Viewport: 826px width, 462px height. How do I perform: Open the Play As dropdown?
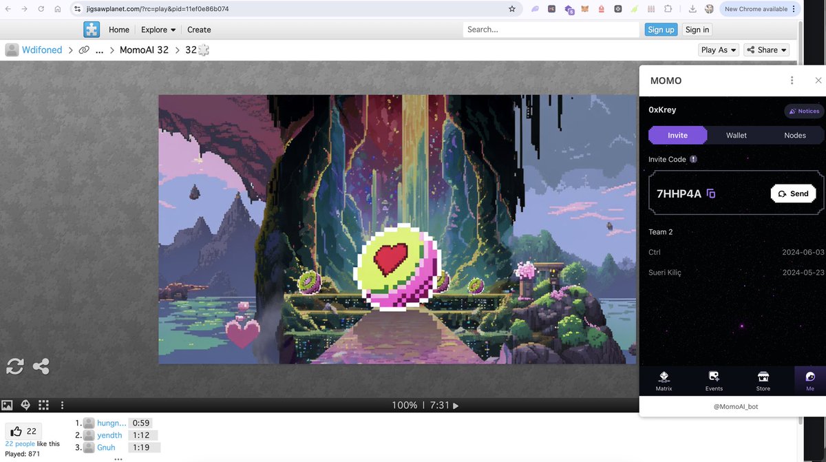pyautogui.click(x=719, y=50)
